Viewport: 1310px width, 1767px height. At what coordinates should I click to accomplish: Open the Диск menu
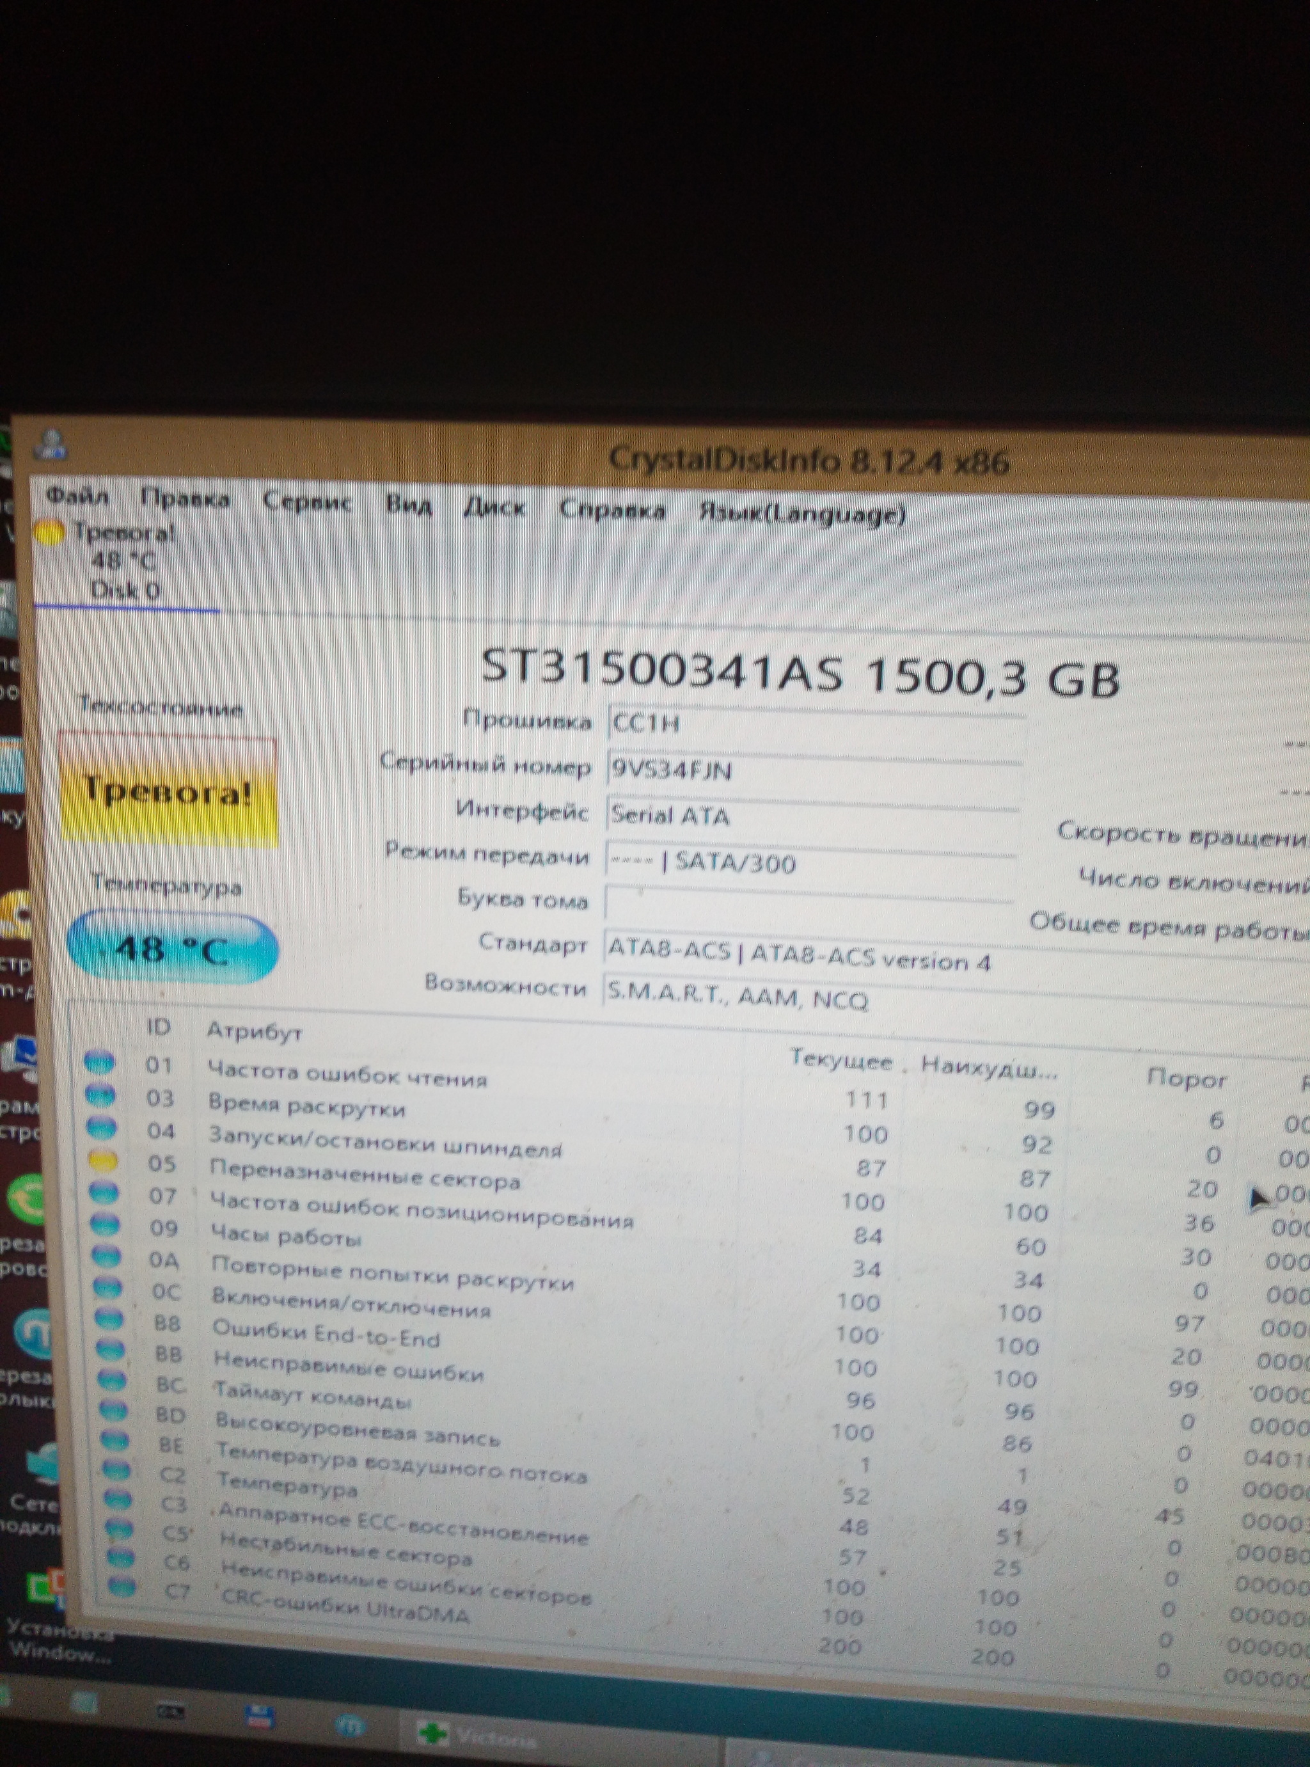coord(494,507)
